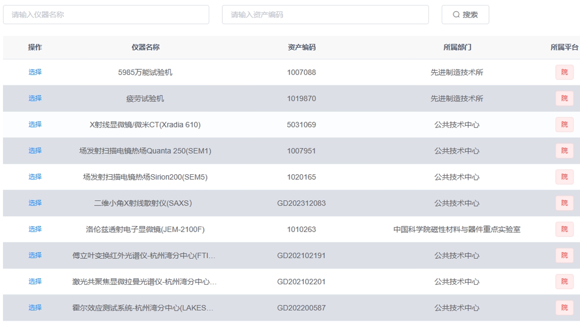Click 选择 for 疲劳试验机
Image resolution: width=580 pixels, height=329 pixels.
[x=35, y=98]
